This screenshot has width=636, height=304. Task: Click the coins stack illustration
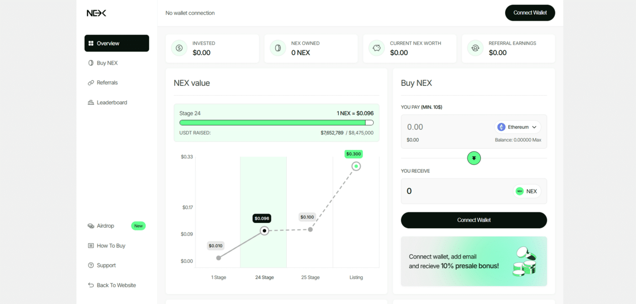525,262
